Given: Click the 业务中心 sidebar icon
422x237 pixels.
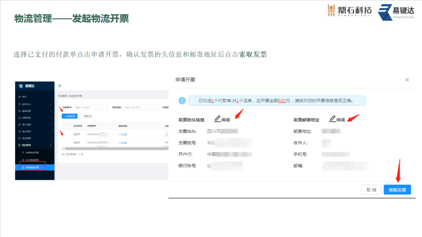Looking at the screenshot, I should click(x=19, y=104).
